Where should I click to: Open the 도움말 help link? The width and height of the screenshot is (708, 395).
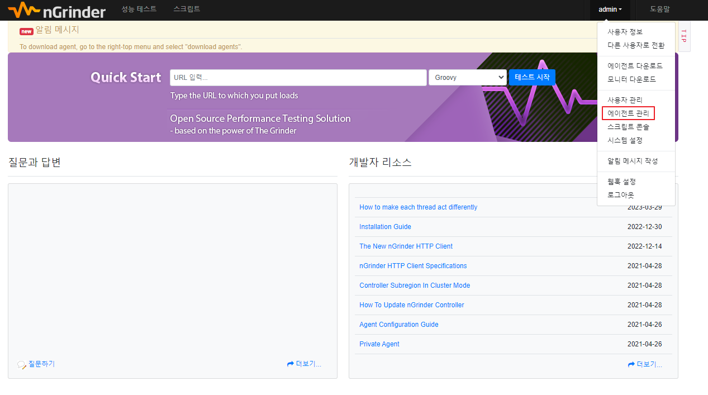coord(660,9)
